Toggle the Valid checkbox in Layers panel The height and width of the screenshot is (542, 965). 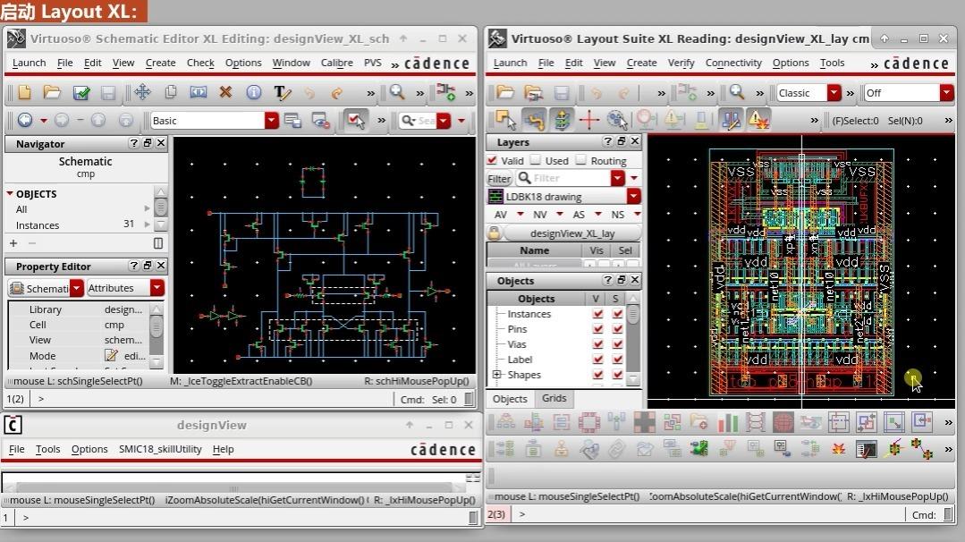[x=492, y=160]
